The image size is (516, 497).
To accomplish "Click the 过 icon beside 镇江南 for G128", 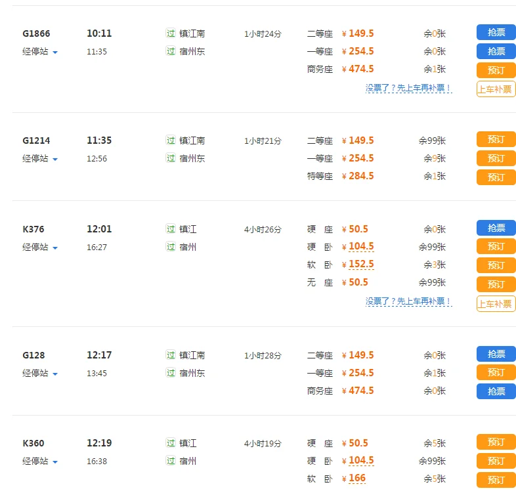I will coord(171,355).
